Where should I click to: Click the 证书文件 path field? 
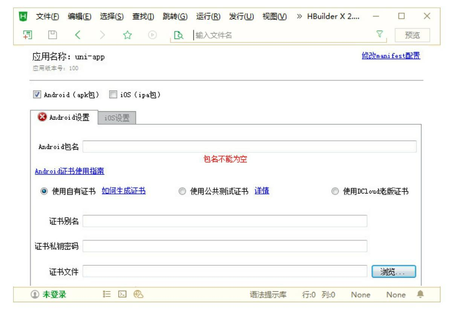225,271
